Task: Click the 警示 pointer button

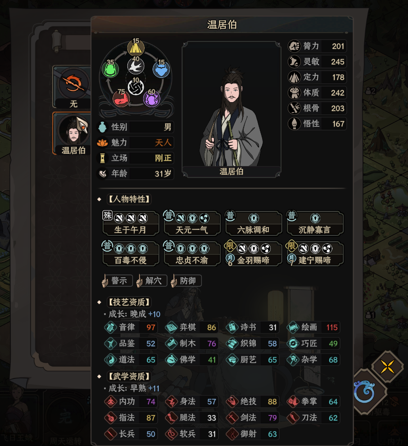Action: pos(117,281)
